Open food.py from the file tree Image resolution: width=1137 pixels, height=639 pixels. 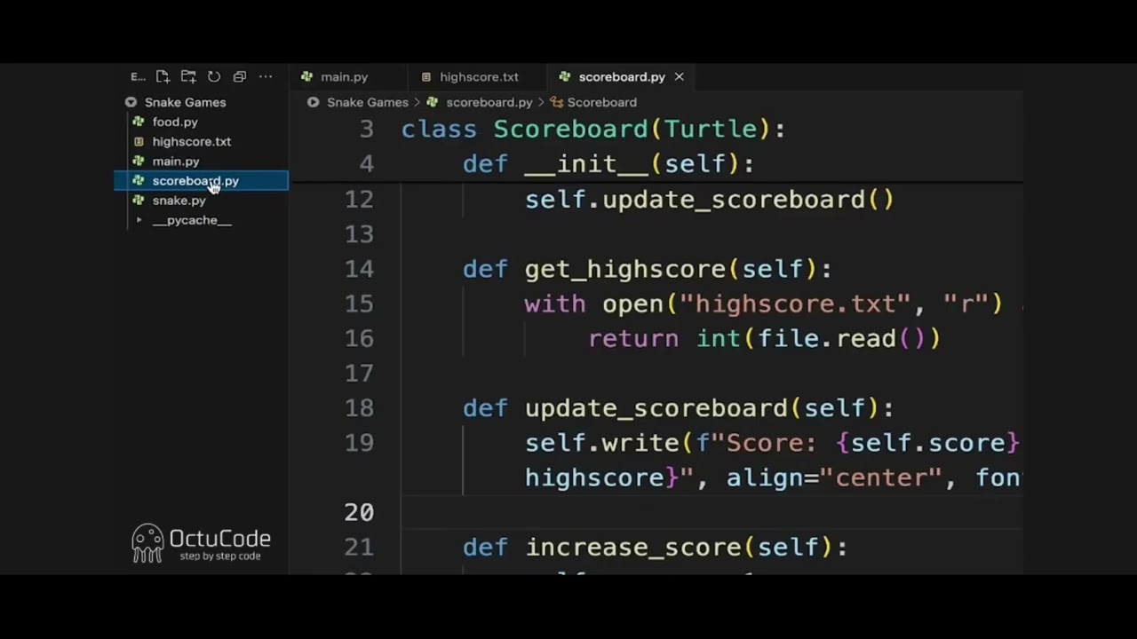point(174,122)
